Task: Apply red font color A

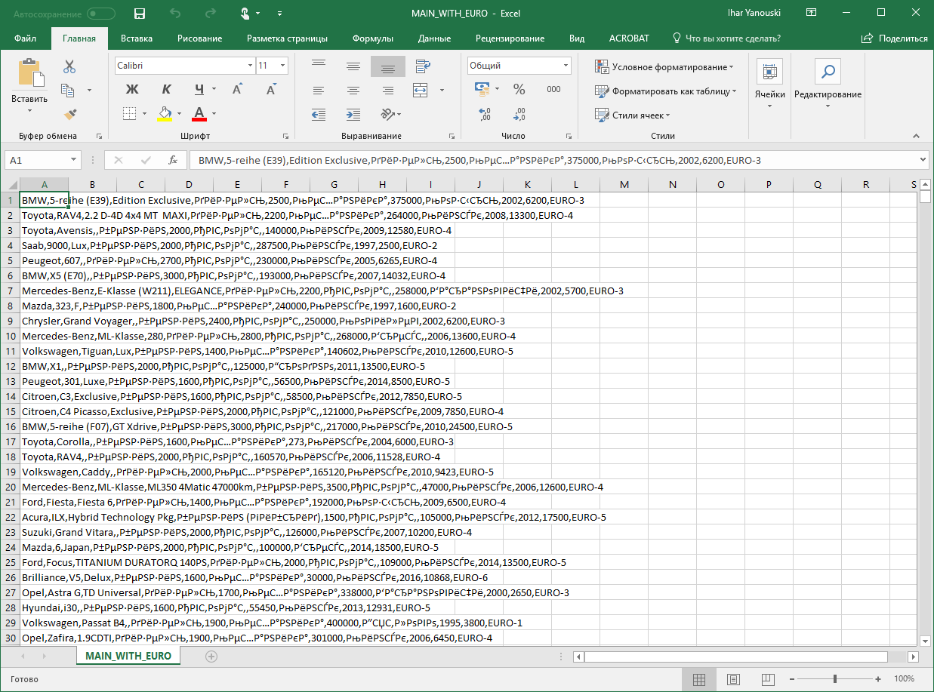Action: pos(199,114)
